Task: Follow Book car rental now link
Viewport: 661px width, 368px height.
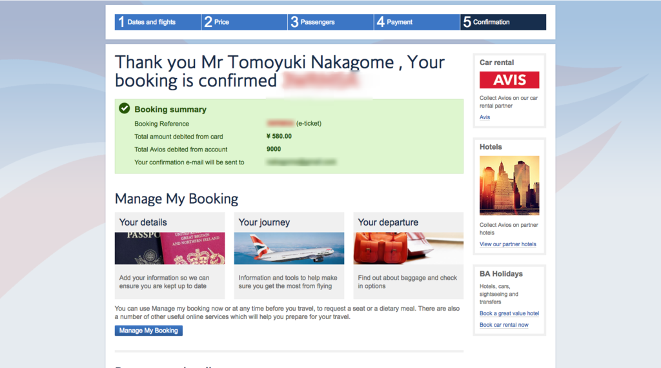Action: tap(503, 325)
